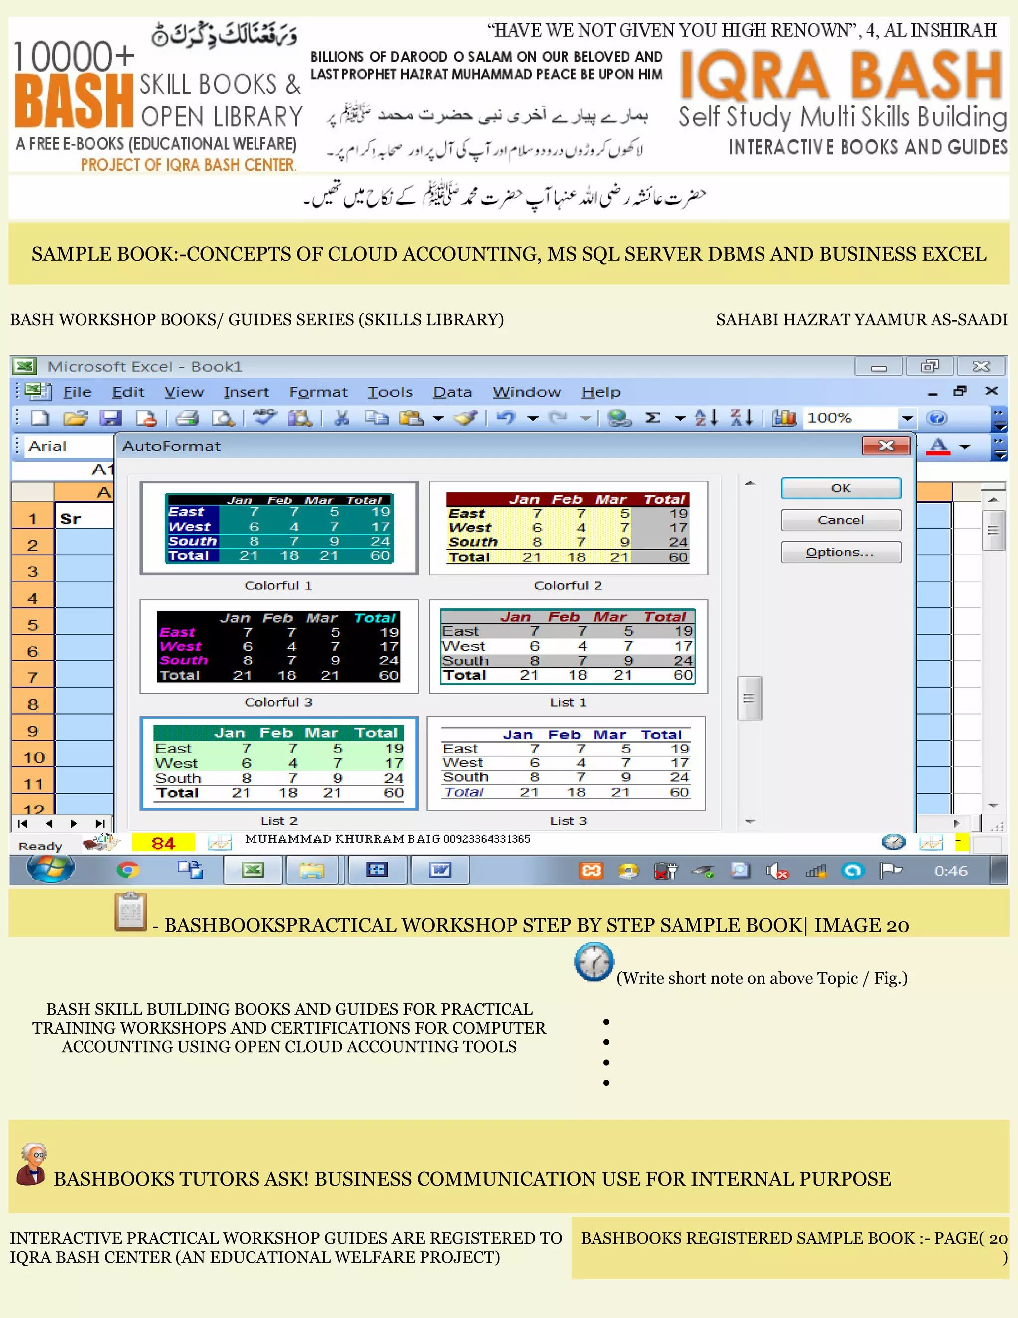Open the Undo history dropdown arrow

[x=533, y=418]
